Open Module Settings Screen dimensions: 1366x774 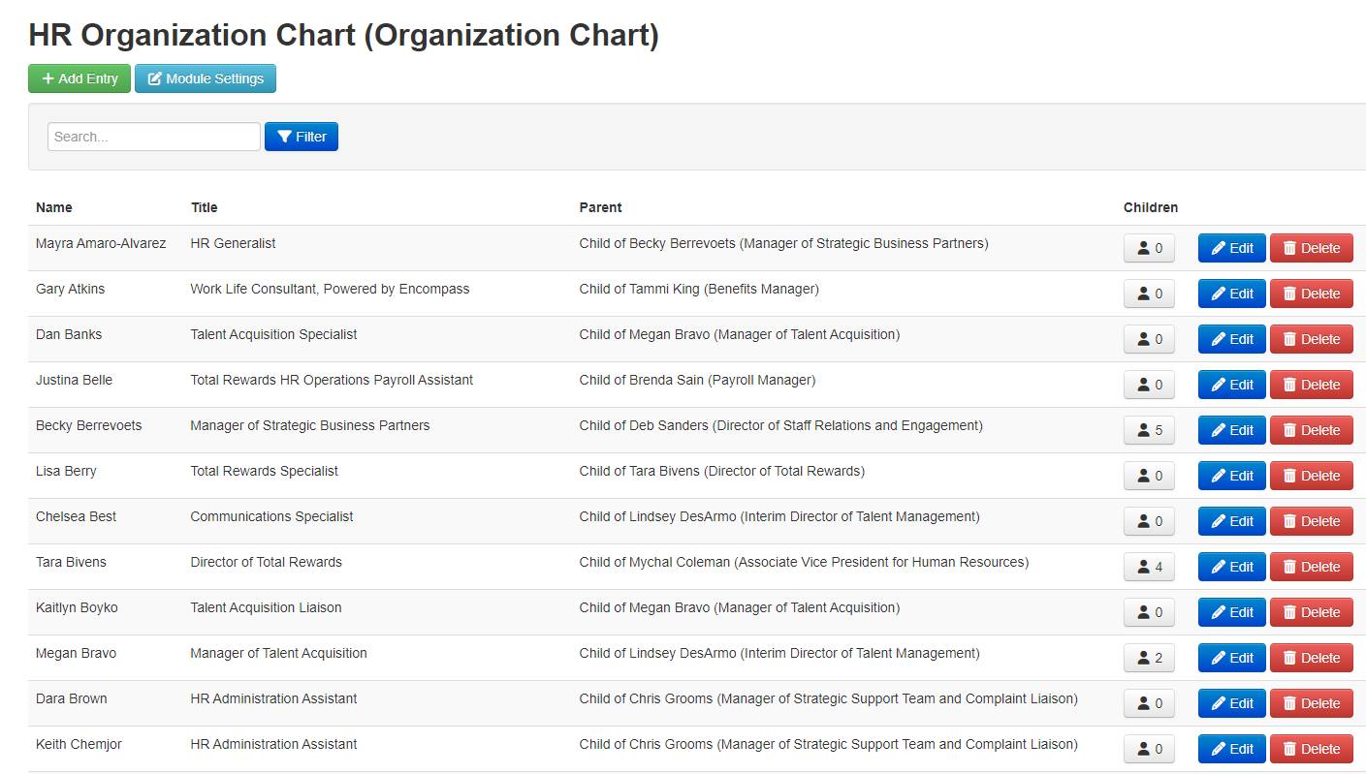(206, 78)
